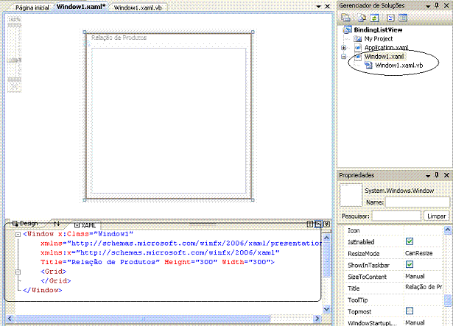Image resolution: width=453 pixels, height=326 pixels.
Task: Click Height="300" attribute in XAML
Action: click(191, 262)
